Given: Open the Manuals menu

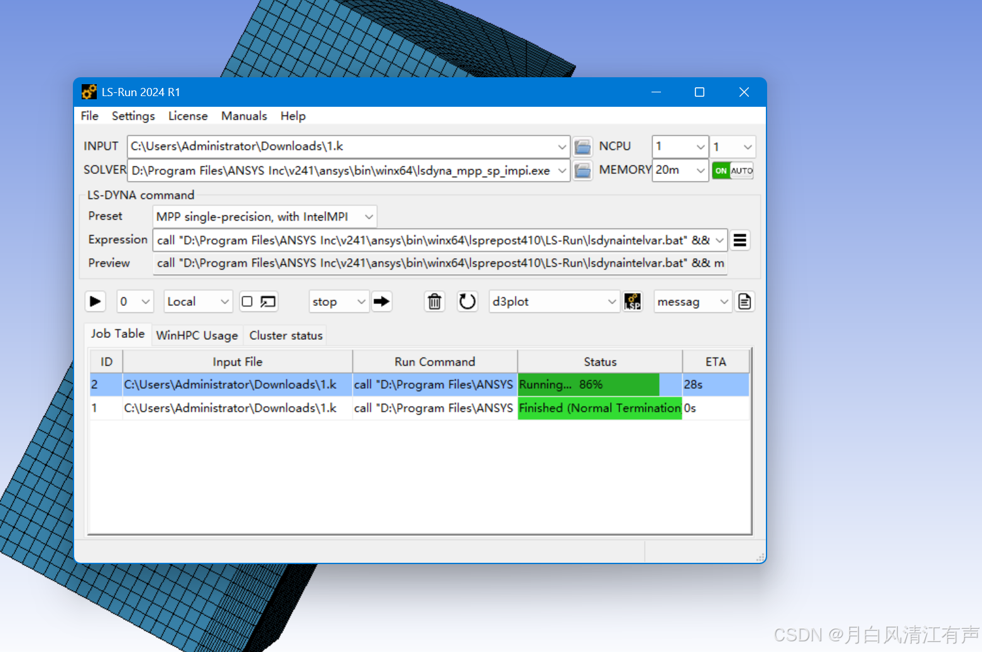Looking at the screenshot, I should (244, 116).
